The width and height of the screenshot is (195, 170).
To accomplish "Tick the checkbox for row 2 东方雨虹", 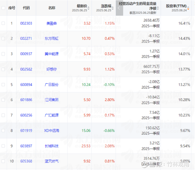I will pos(3,39).
